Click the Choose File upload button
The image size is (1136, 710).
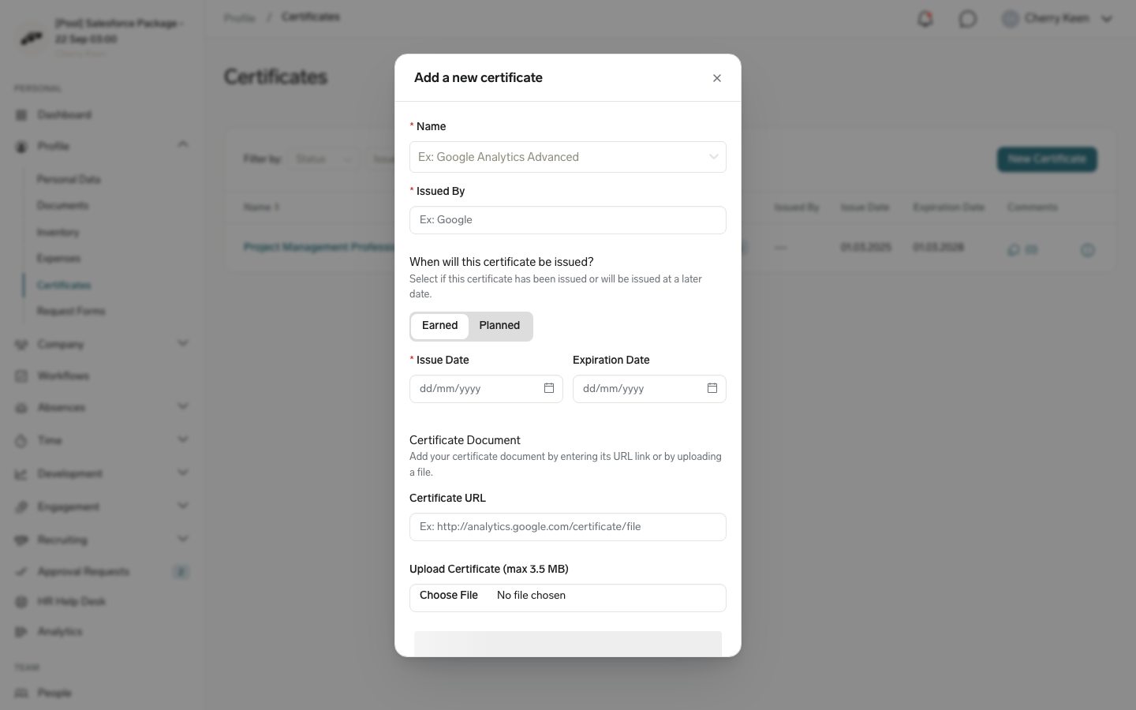click(449, 596)
